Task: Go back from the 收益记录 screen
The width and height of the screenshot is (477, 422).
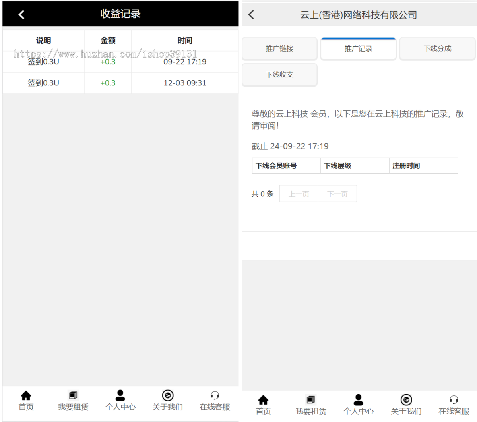Action: pos(21,15)
